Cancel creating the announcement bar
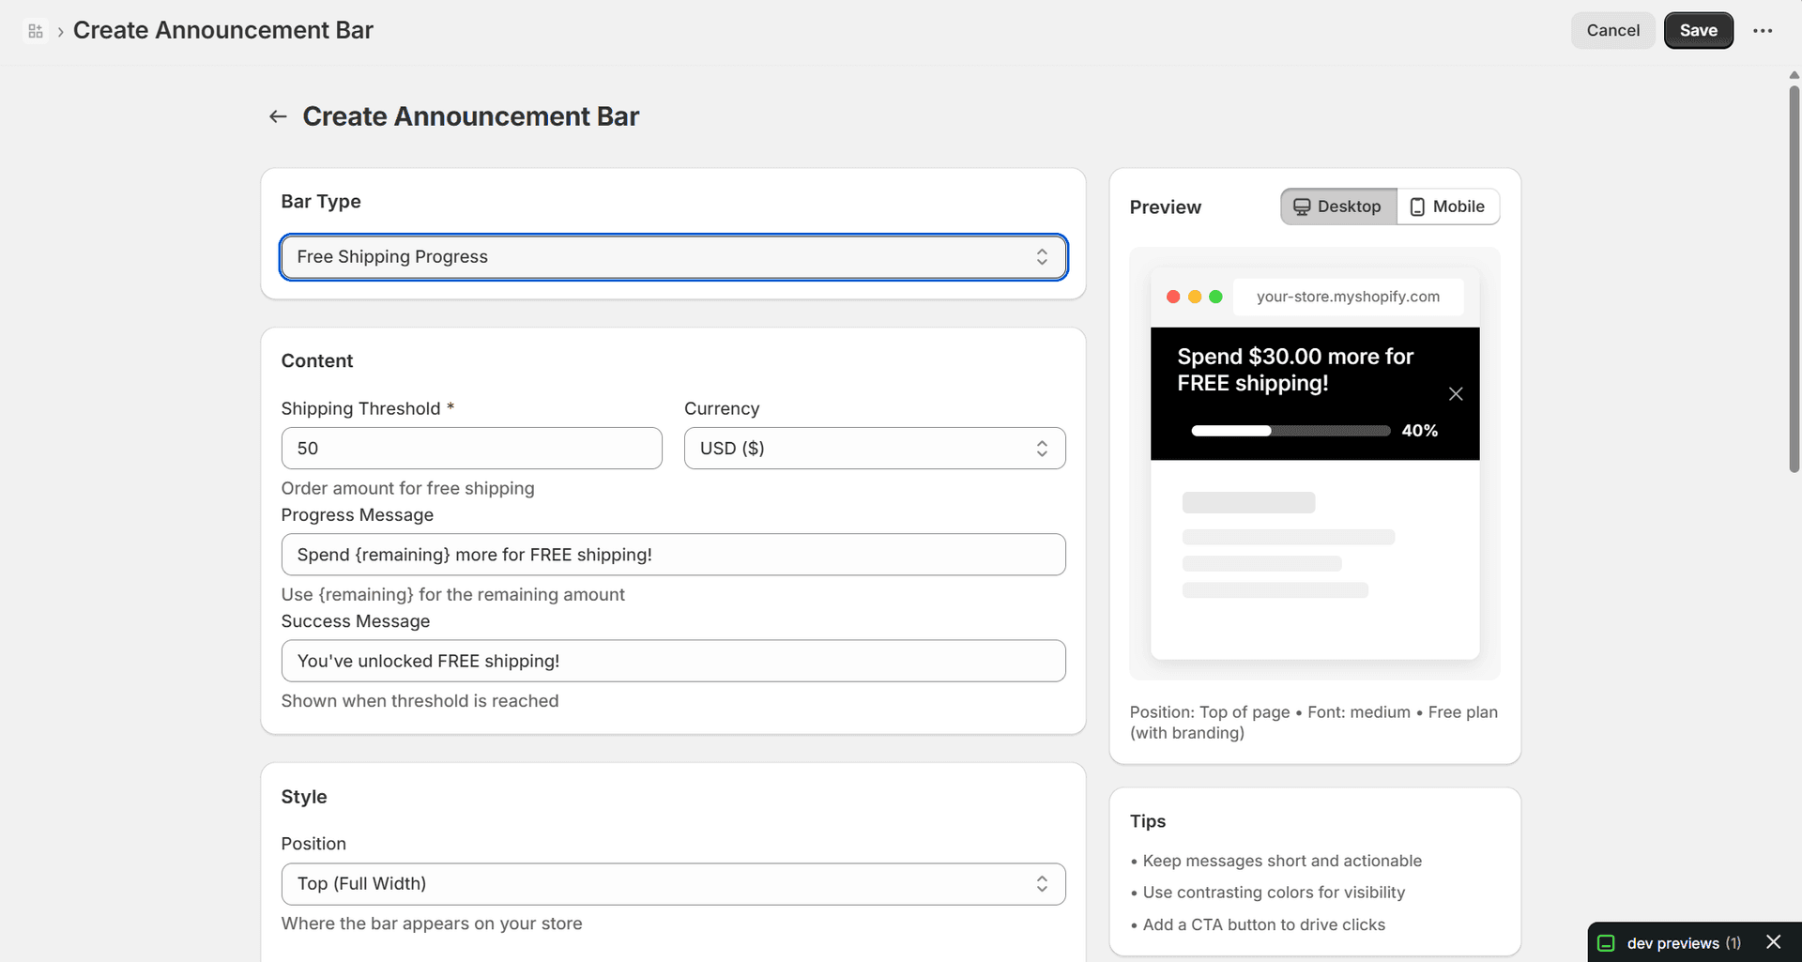The width and height of the screenshot is (1802, 962). [x=1612, y=30]
